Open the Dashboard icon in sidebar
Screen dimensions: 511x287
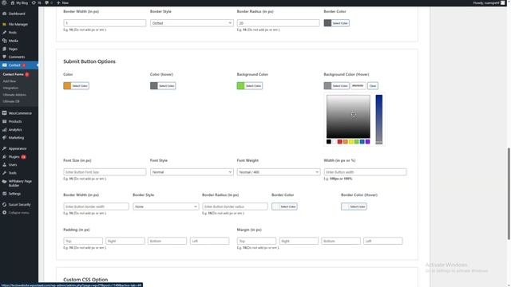pos(4,14)
